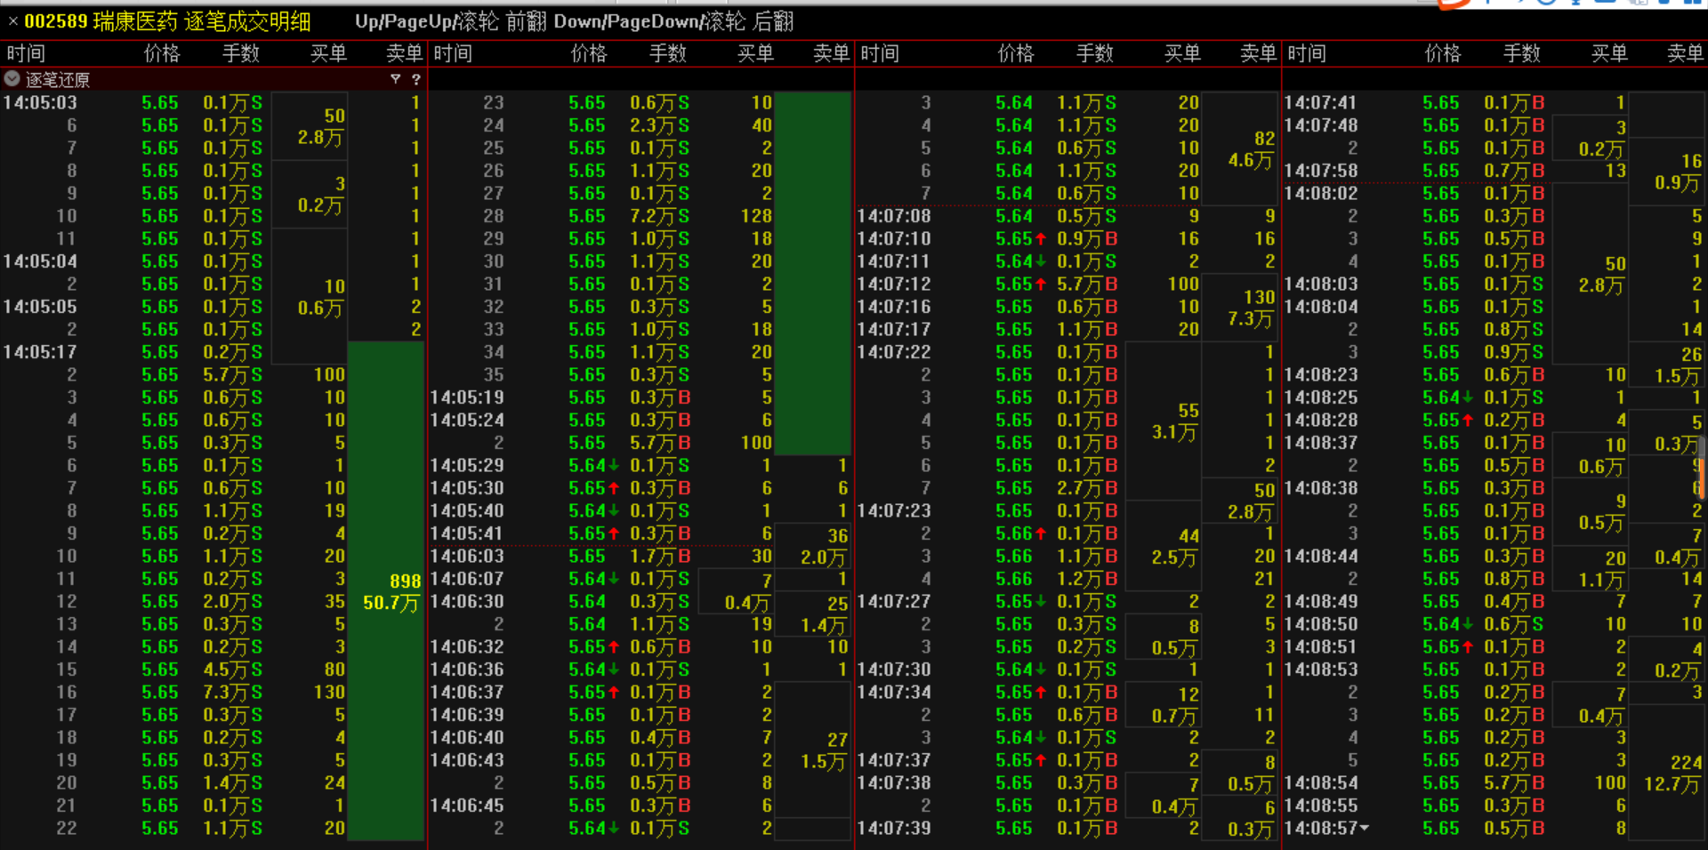1708x850 pixels.
Task: Select the second panel's 买单 header
Action: click(754, 53)
